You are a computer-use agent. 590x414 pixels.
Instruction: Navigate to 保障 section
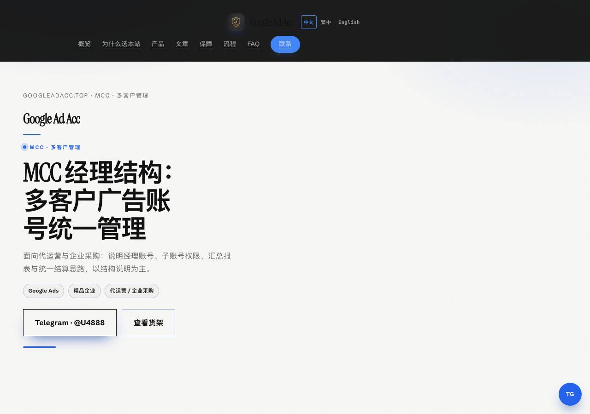click(x=206, y=44)
